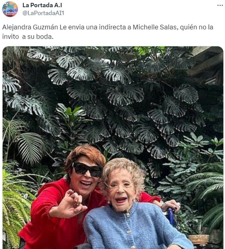The image size is (225, 249).
Task: Open the @LaPortadaAI1 handle link
Action: pos(43,13)
